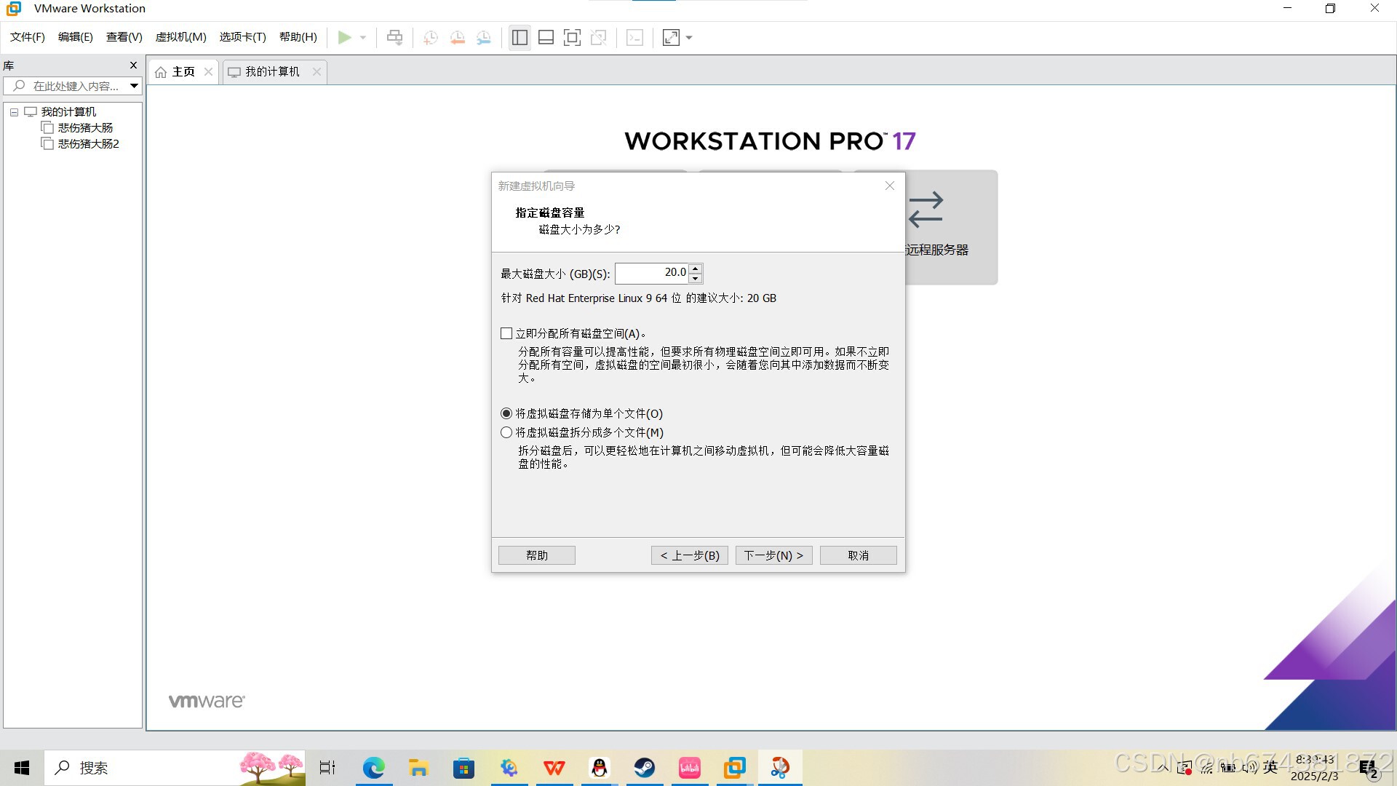Open the library search filter dropdown
Viewport: 1397px width, 786px height.
tap(134, 85)
